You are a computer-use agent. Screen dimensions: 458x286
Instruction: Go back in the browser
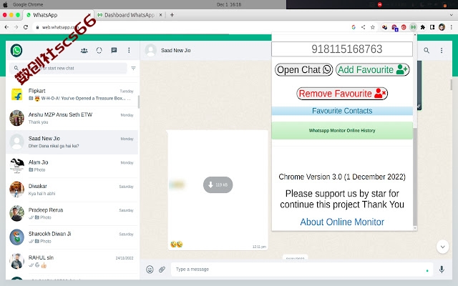click(6, 27)
